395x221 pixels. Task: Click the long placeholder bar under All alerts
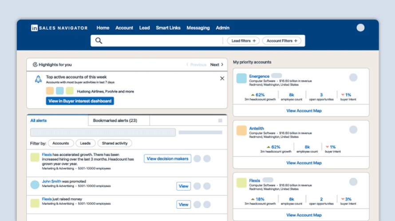click(x=103, y=132)
